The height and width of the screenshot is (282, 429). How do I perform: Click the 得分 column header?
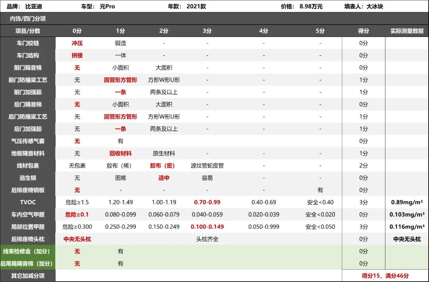[363, 30]
